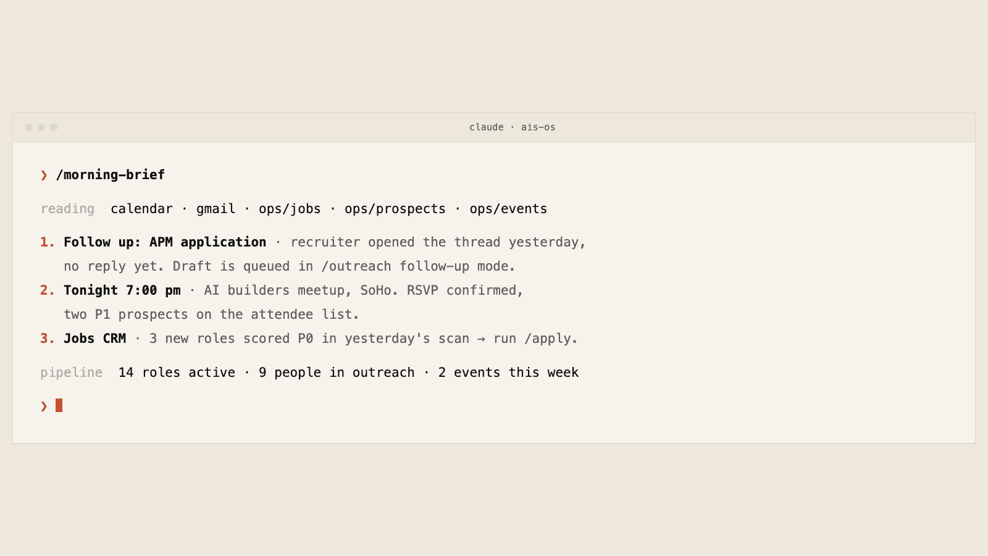Select the red number 3 list marker
Viewport: 988px width, 556px height.
pos(48,339)
